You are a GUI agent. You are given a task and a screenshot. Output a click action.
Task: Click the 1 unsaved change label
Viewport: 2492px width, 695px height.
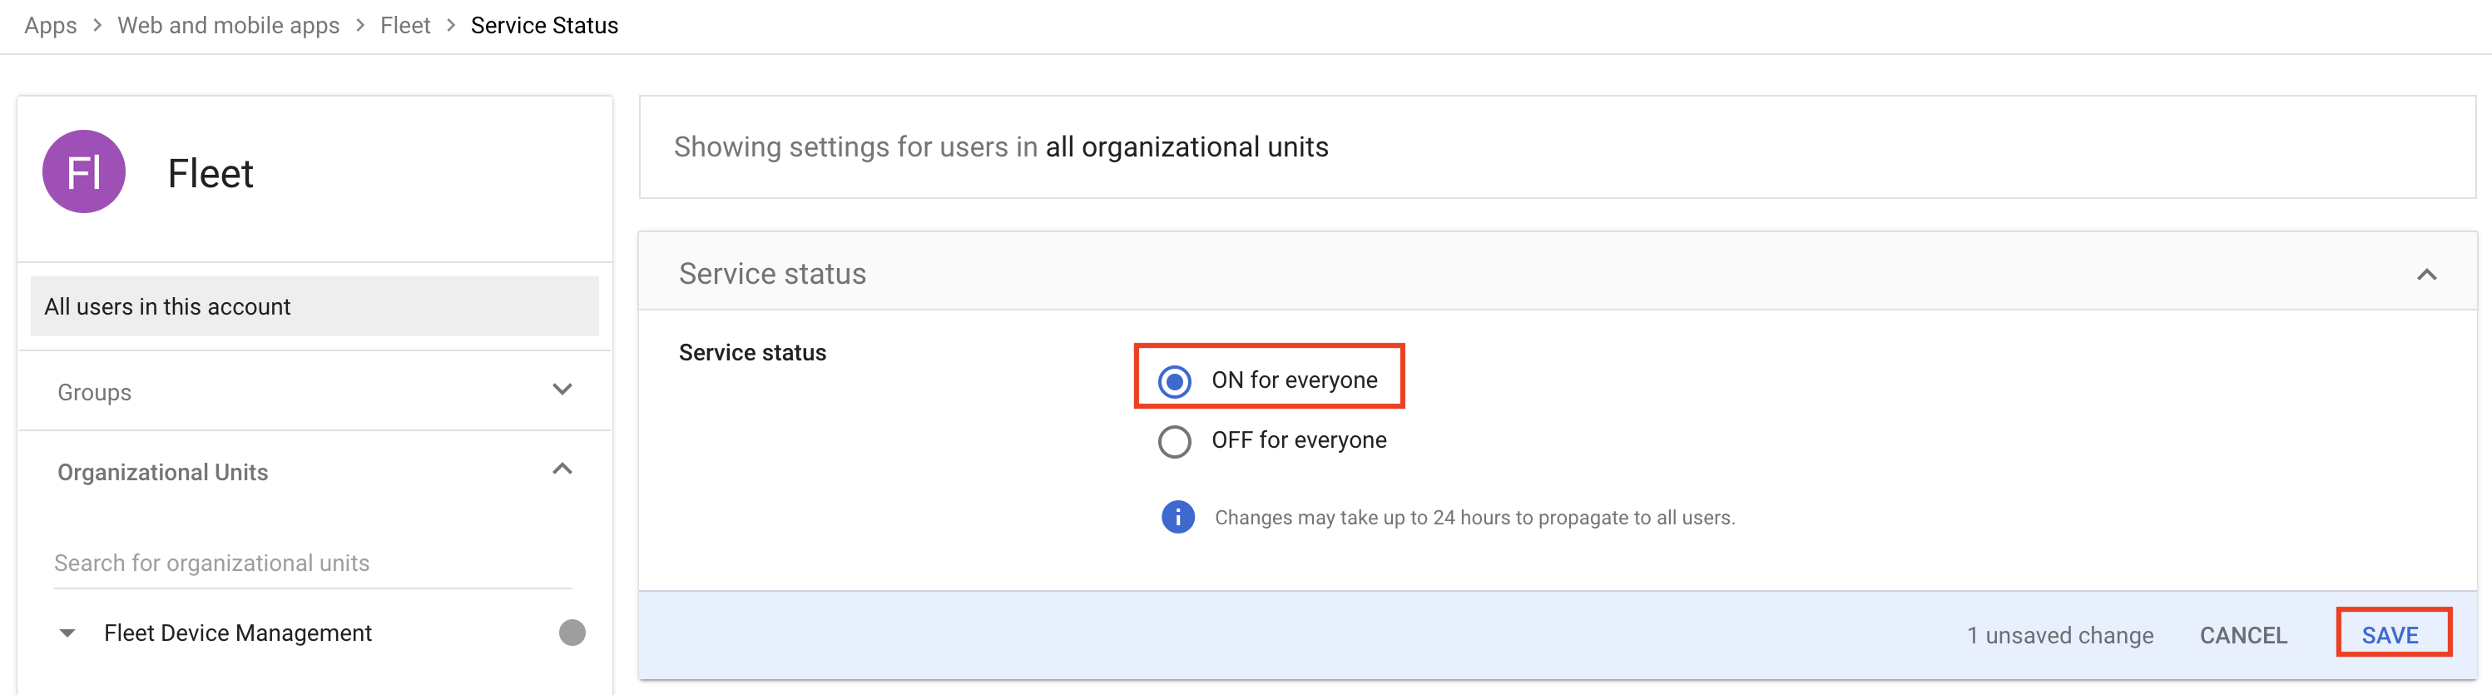2059,635
